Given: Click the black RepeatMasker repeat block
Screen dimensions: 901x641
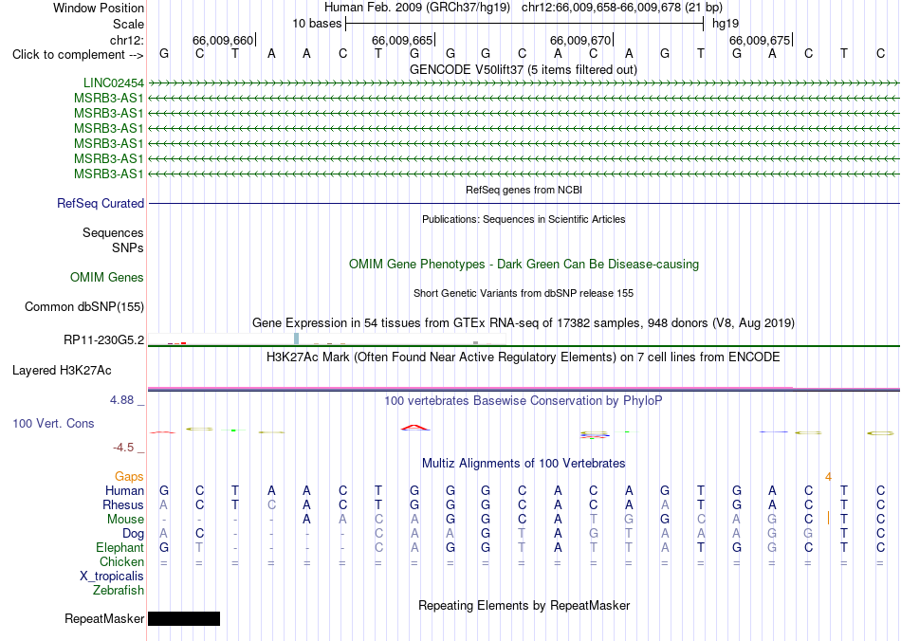Looking at the screenshot, I should click(x=184, y=618).
